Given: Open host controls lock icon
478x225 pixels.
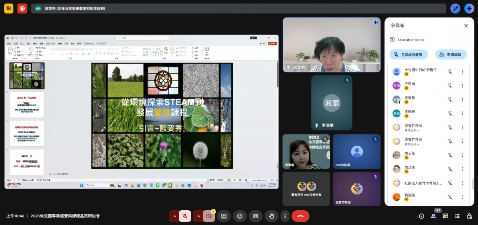Looking at the screenshot, I should coord(469,216).
